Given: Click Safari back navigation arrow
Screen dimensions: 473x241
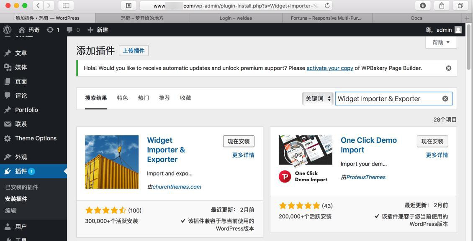Looking at the screenshot, I should 38,5.
